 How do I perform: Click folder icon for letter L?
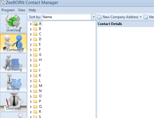coord(35,81)
